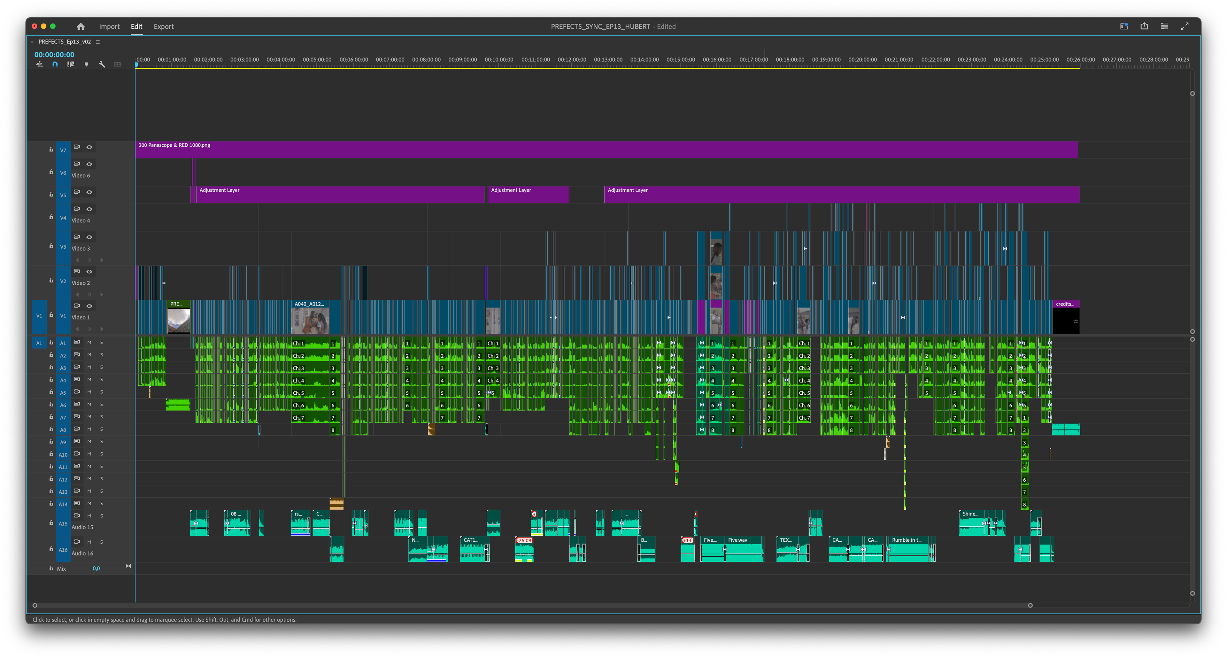1227x658 pixels.
Task: Switch to the Export tab
Action: [x=163, y=27]
